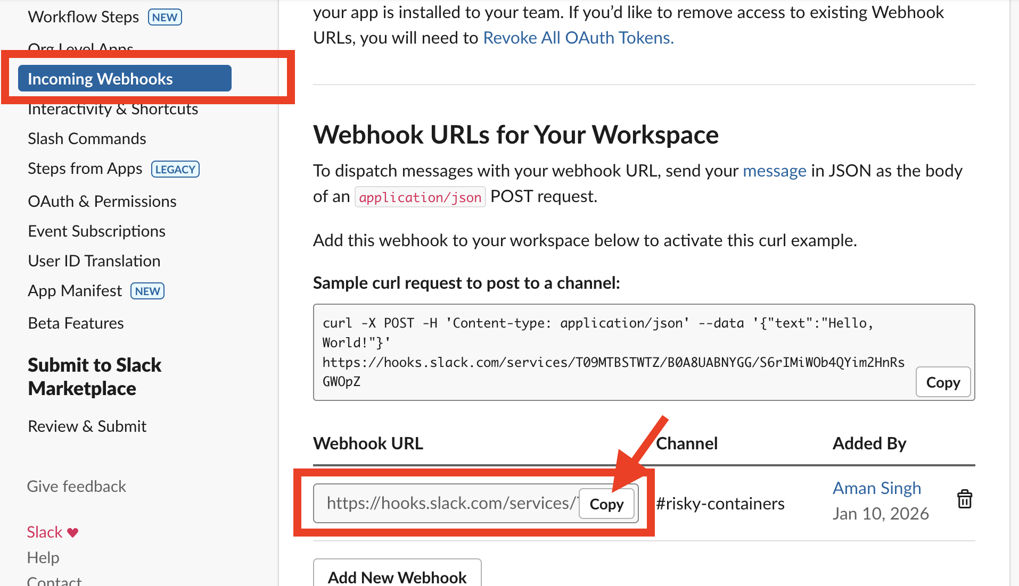This screenshot has height=586, width=1019.
Task: Open Review & Submit page
Action: tap(87, 426)
